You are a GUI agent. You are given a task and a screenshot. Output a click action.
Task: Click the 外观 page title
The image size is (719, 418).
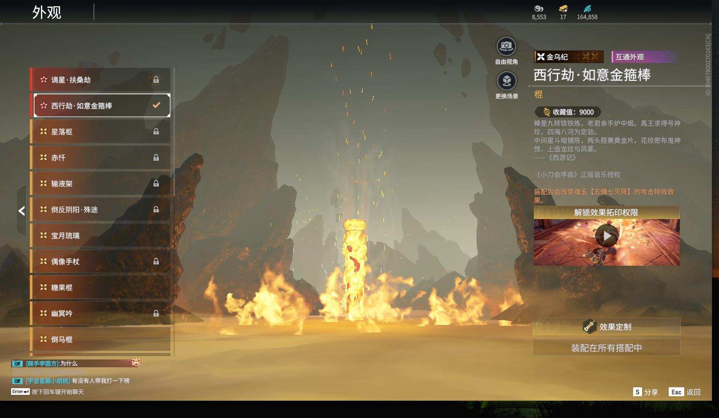(x=47, y=12)
